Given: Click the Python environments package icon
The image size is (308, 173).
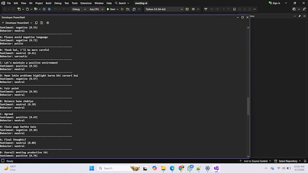Looking at the screenshot, I should tap(187, 9).
